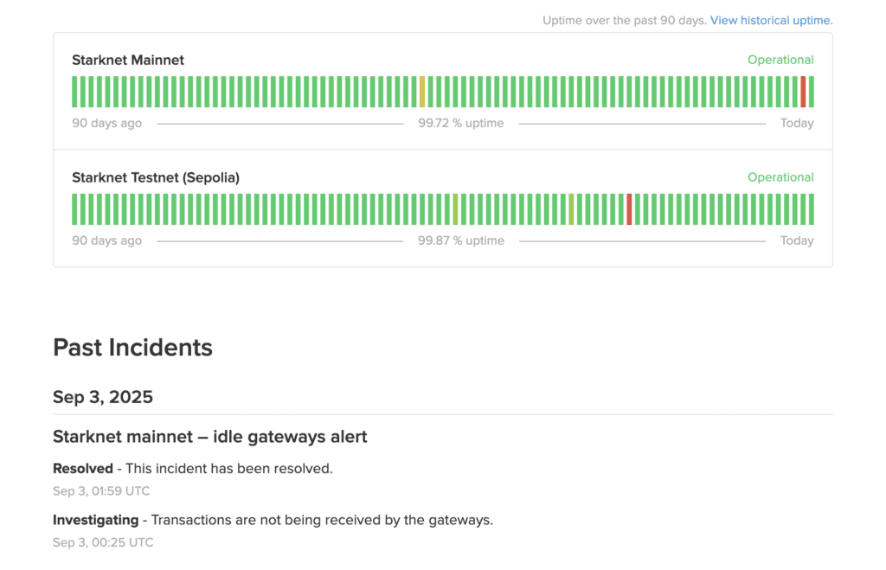The width and height of the screenshot is (886, 570).
Task: Click the Sep 3, 2025 date heading
Action: (x=103, y=397)
